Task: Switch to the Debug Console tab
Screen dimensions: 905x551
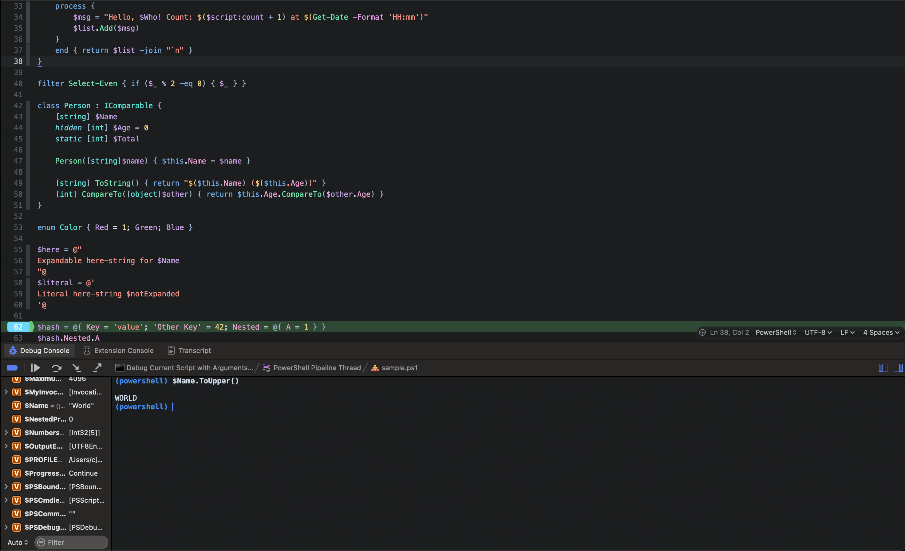Action: coord(39,351)
